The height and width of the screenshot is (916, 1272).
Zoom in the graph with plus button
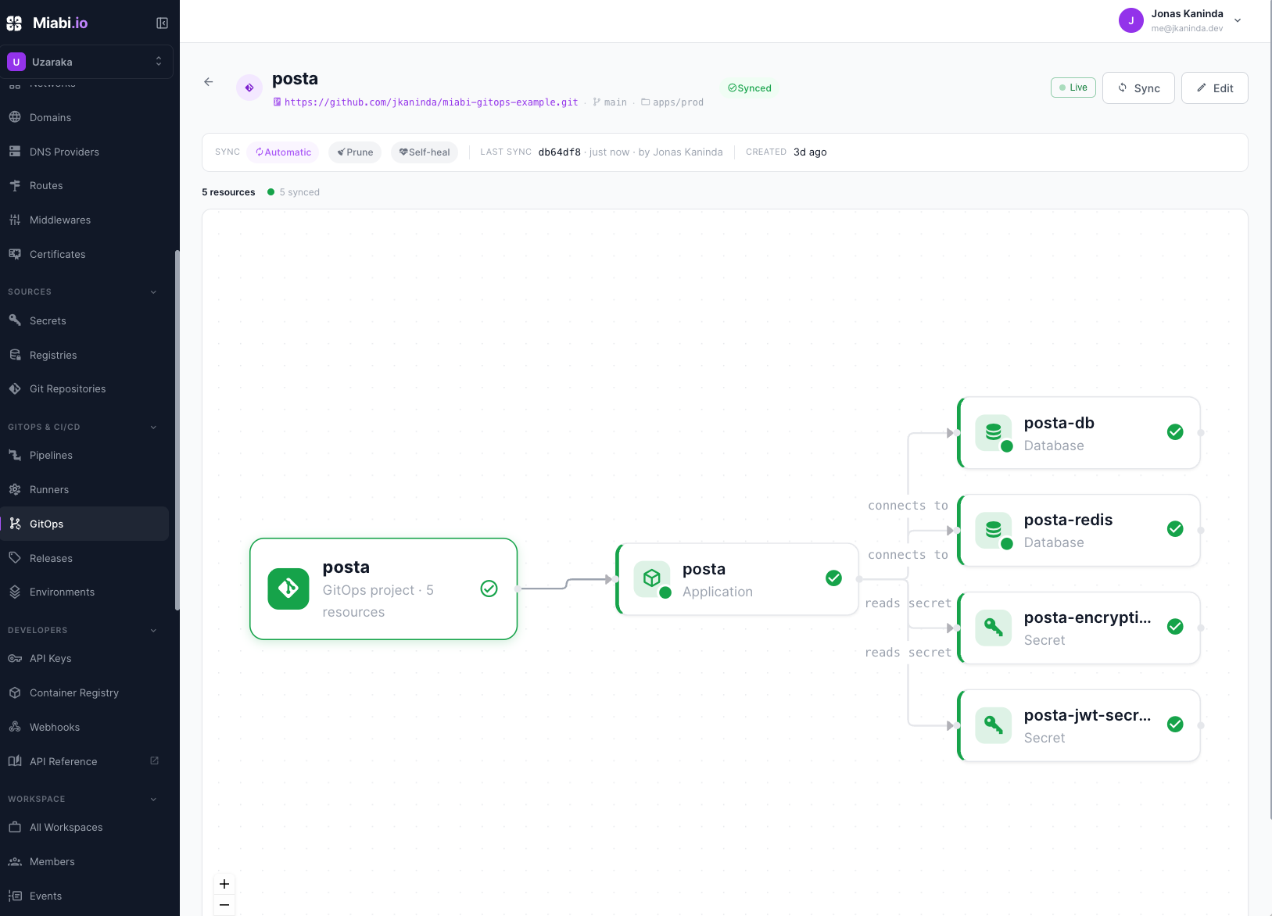224,884
